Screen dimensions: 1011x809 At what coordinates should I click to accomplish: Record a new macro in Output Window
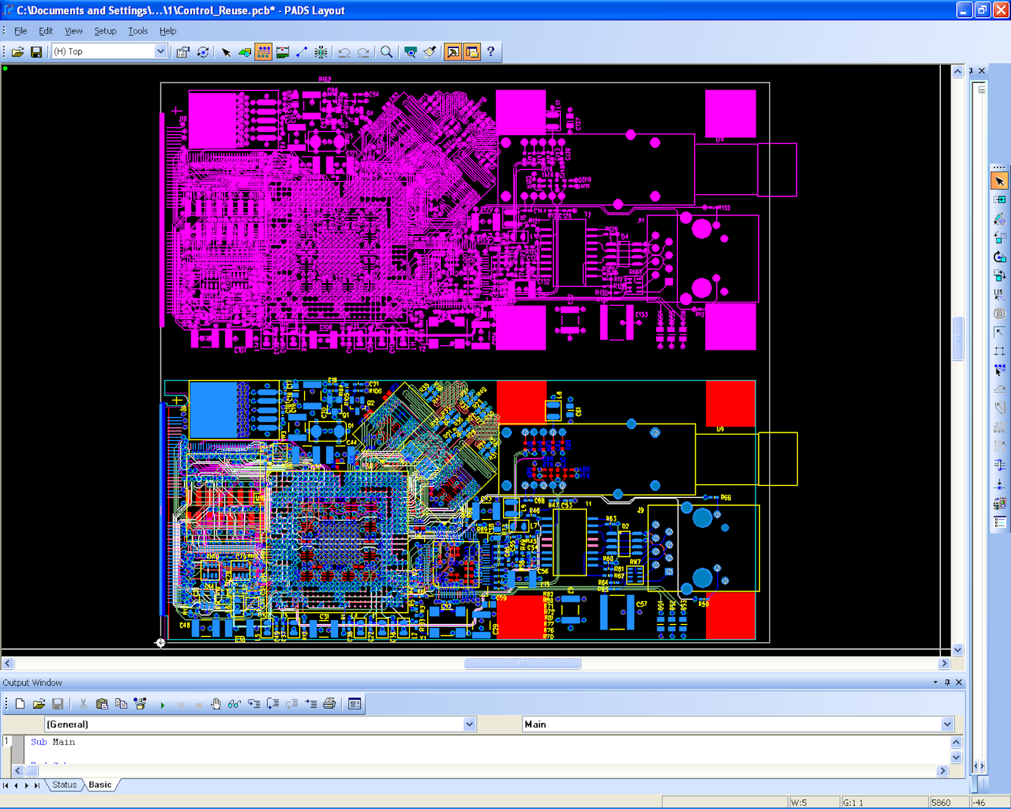(x=139, y=703)
